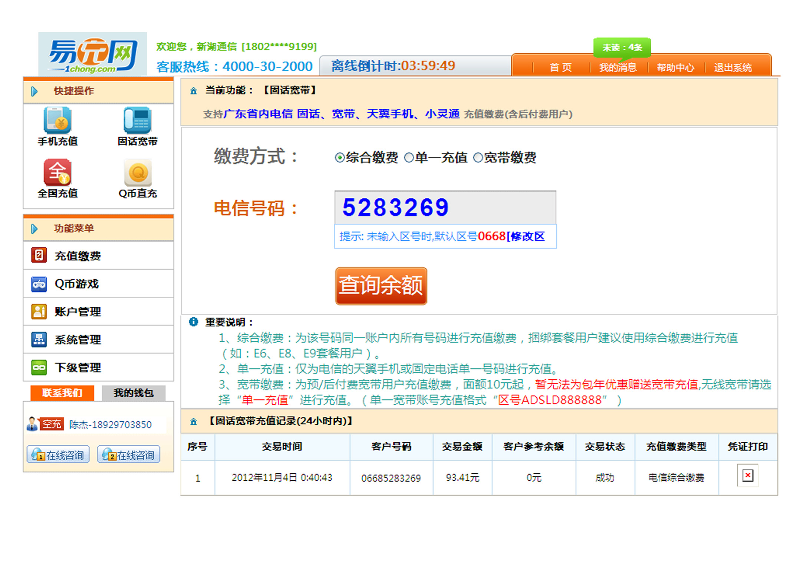Image resolution: width=797 pixels, height=586 pixels.
Task: Select the 综合缴费 radio option
Action: (x=339, y=158)
